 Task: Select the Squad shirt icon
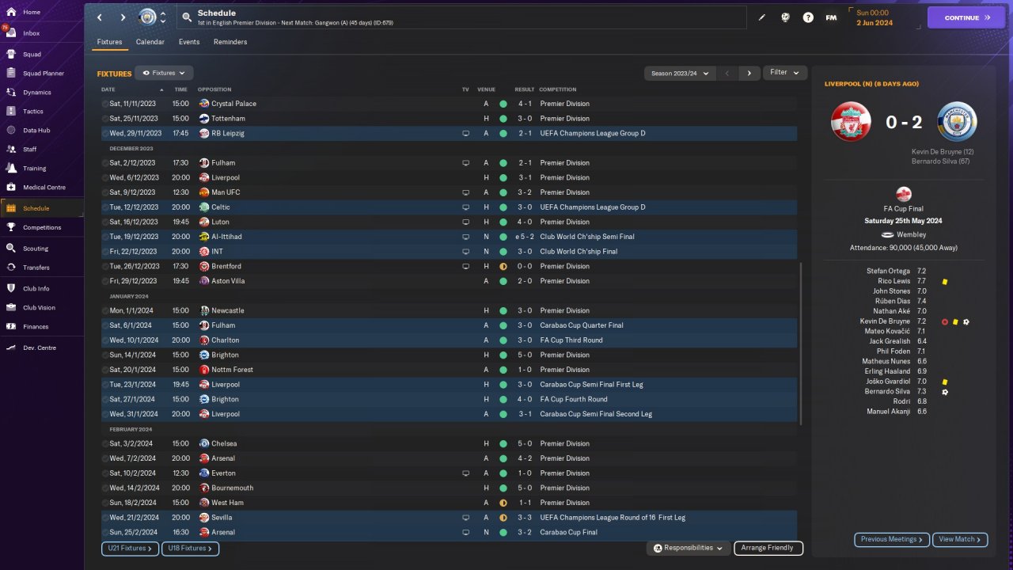coord(11,55)
